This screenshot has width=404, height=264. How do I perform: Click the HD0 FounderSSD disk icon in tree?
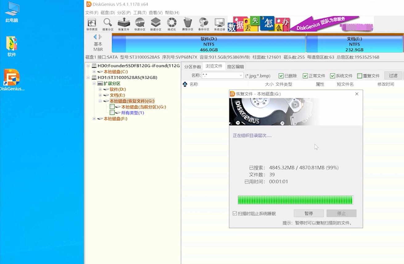[x=94, y=66]
